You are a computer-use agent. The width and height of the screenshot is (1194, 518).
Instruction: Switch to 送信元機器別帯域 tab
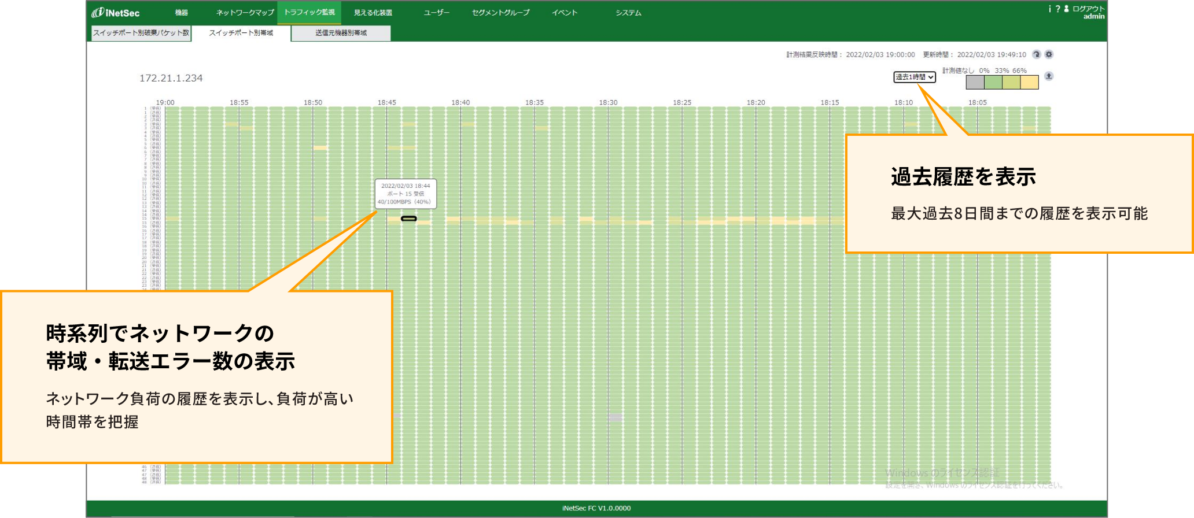coord(341,33)
